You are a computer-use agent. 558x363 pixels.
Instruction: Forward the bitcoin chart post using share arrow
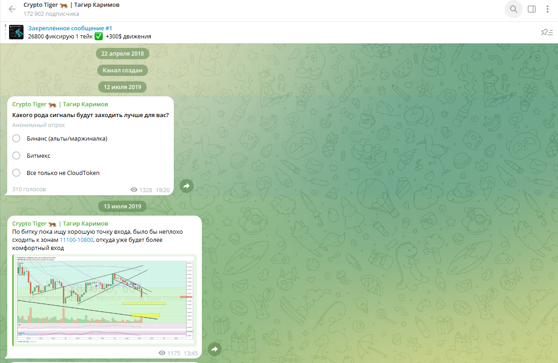point(215,349)
